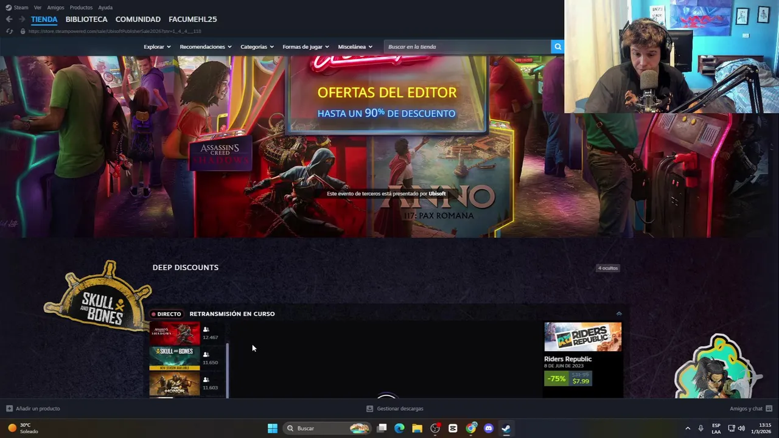
Task: Switch to the TIENDA tab
Action: click(44, 19)
